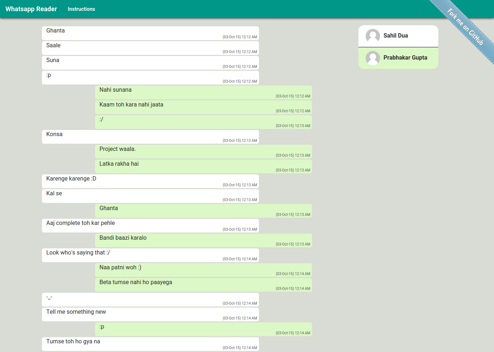
Task: Click the 'Karenge karenge :D' message
Action: coord(150,181)
